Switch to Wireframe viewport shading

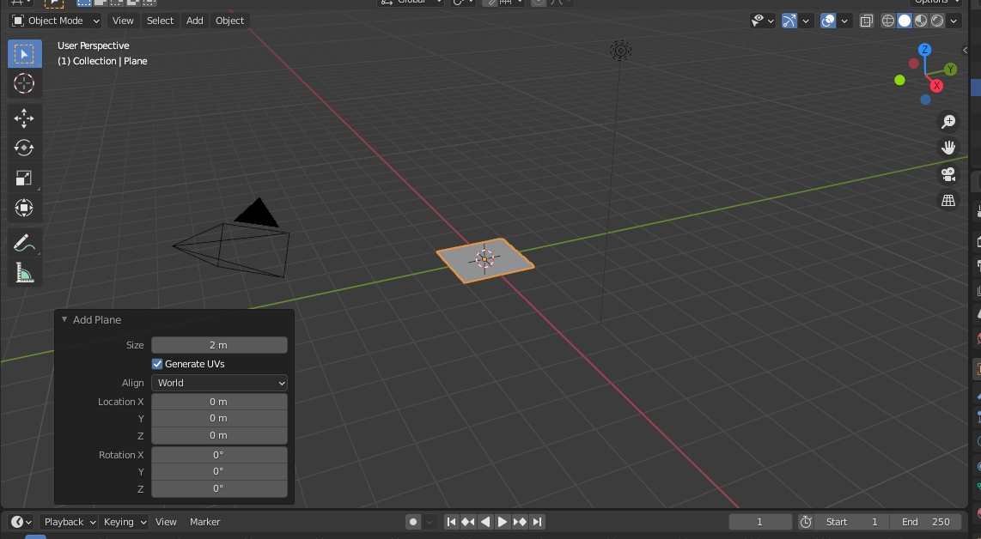pyautogui.click(x=887, y=21)
